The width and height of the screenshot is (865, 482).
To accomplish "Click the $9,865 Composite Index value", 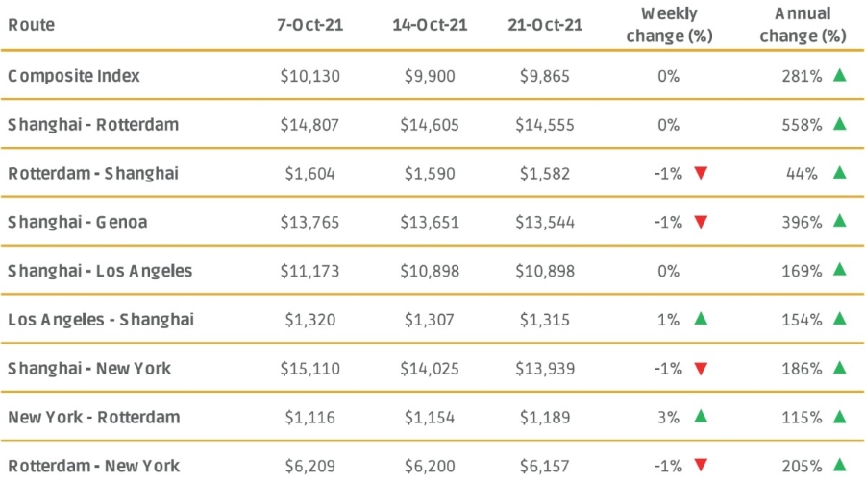I will (545, 75).
